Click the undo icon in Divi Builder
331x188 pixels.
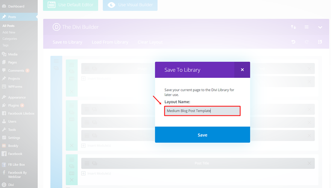point(293,42)
